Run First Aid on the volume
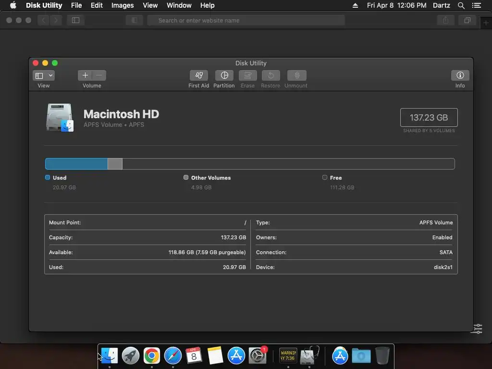 point(198,75)
